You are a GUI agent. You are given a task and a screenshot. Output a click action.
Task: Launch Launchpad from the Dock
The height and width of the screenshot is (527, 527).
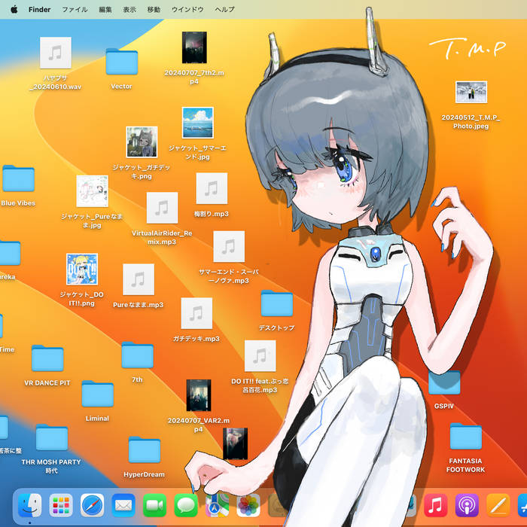tap(61, 505)
